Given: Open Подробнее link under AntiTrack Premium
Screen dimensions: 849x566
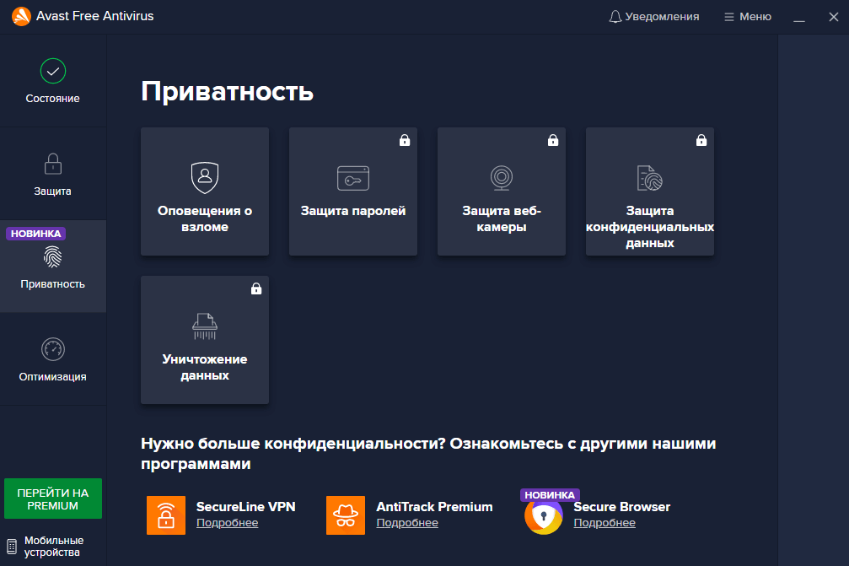Looking at the screenshot, I should point(407,523).
